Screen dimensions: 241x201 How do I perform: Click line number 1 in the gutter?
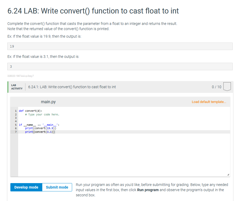point(16,111)
